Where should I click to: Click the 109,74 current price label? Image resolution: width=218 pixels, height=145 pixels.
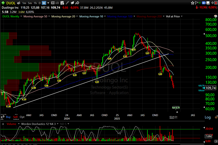(210, 88)
